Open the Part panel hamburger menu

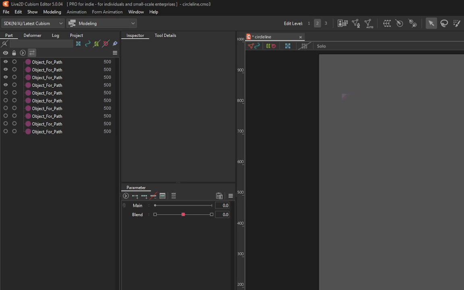tap(115, 53)
